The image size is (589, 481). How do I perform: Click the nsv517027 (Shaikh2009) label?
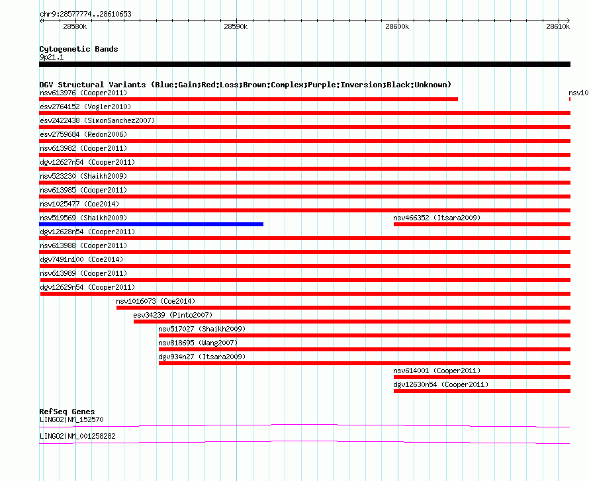[202, 329]
